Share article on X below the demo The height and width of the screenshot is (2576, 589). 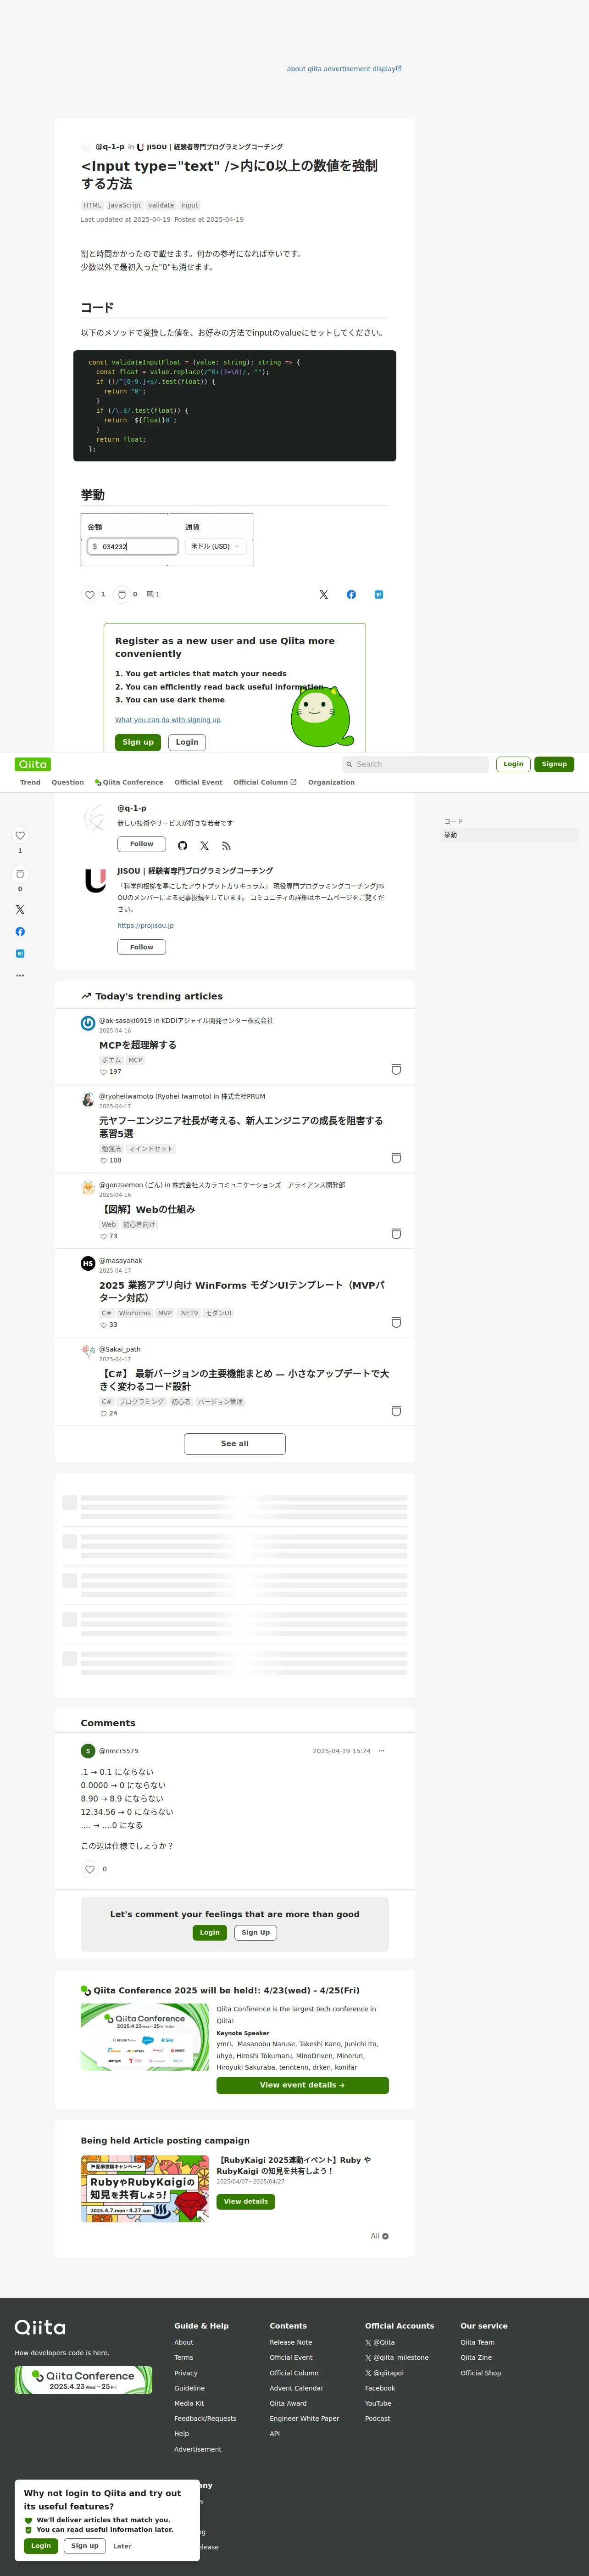click(323, 595)
